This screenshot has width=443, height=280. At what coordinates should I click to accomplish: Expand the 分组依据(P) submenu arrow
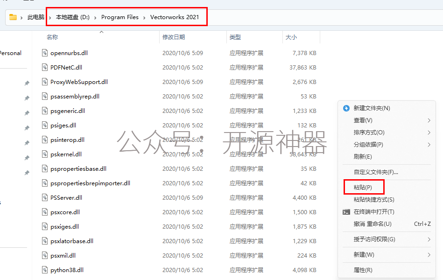[x=429, y=145]
